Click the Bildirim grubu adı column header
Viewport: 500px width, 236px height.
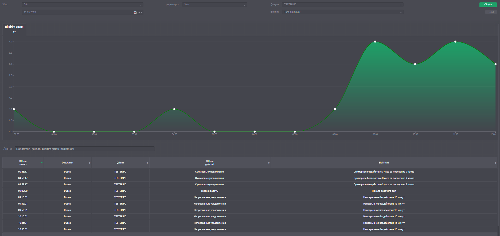210,163
